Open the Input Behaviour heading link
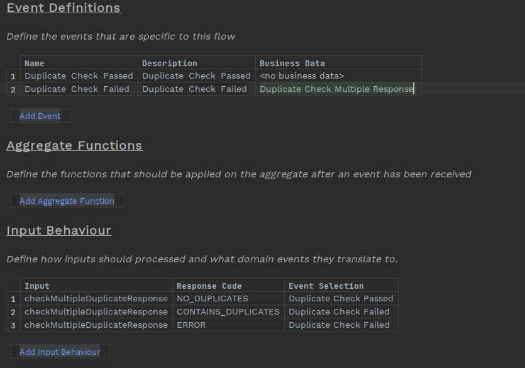Image resolution: width=525 pixels, height=368 pixels. pyautogui.click(x=58, y=230)
